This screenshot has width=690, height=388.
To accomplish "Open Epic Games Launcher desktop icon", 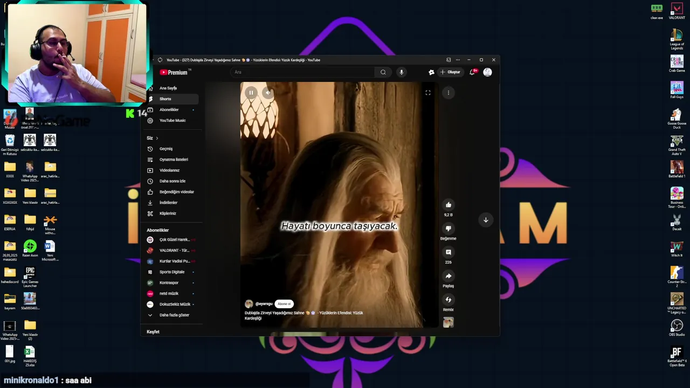I will [x=30, y=277].
